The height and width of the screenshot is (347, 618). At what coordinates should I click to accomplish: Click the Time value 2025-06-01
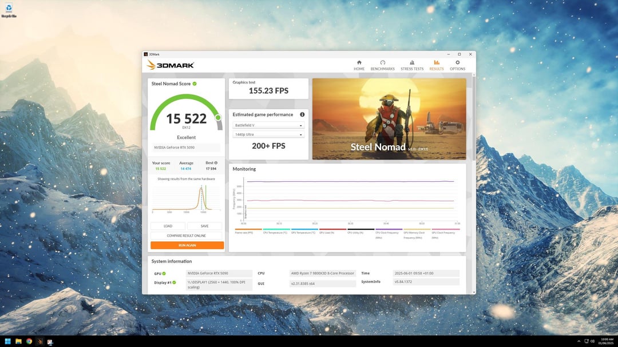426,273
